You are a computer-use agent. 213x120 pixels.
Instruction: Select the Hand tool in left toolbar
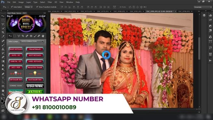click(3, 90)
